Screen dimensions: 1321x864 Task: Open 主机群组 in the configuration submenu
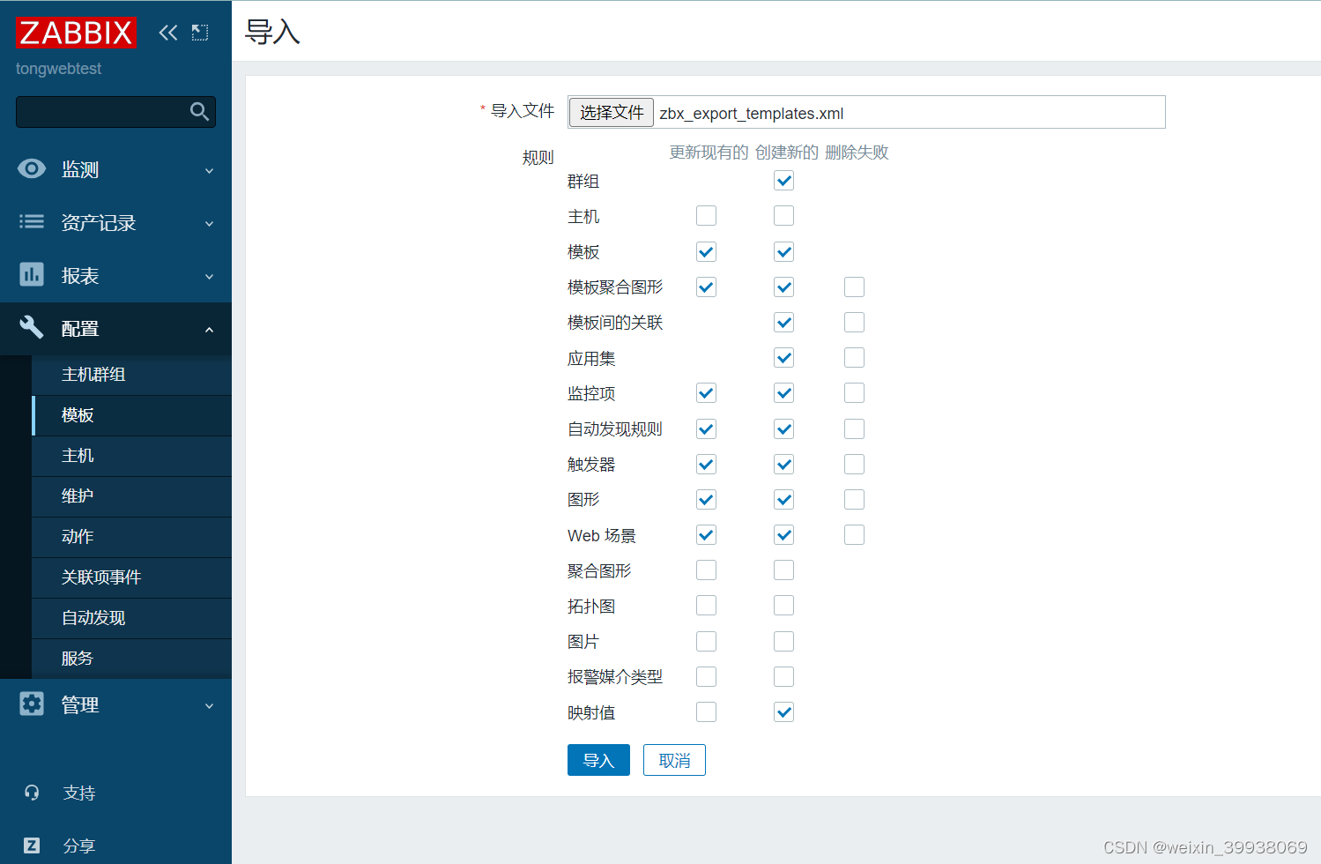[x=131, y=375]
